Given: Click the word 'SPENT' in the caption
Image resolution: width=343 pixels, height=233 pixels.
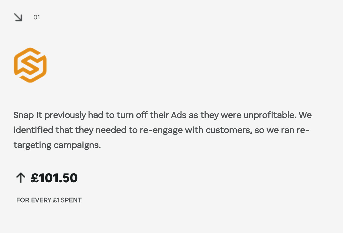Looking at the screenshot, I should [x=71, y=200].
